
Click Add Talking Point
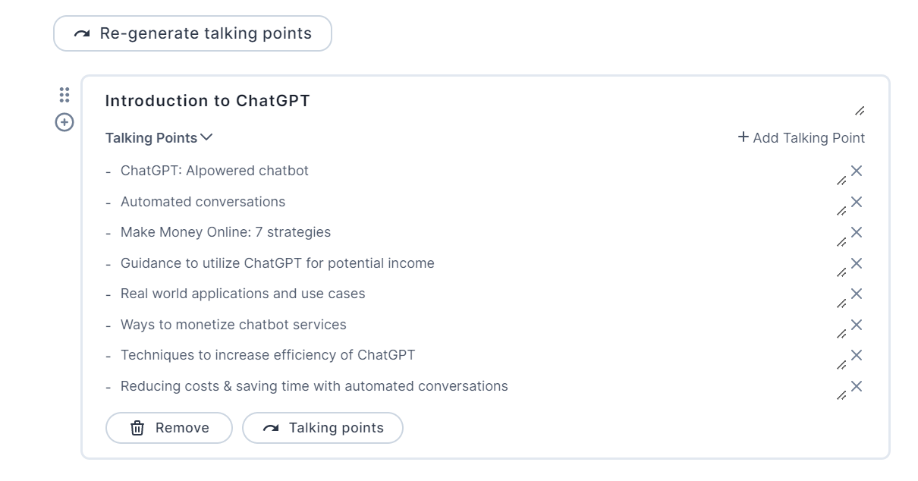(801, 138)
